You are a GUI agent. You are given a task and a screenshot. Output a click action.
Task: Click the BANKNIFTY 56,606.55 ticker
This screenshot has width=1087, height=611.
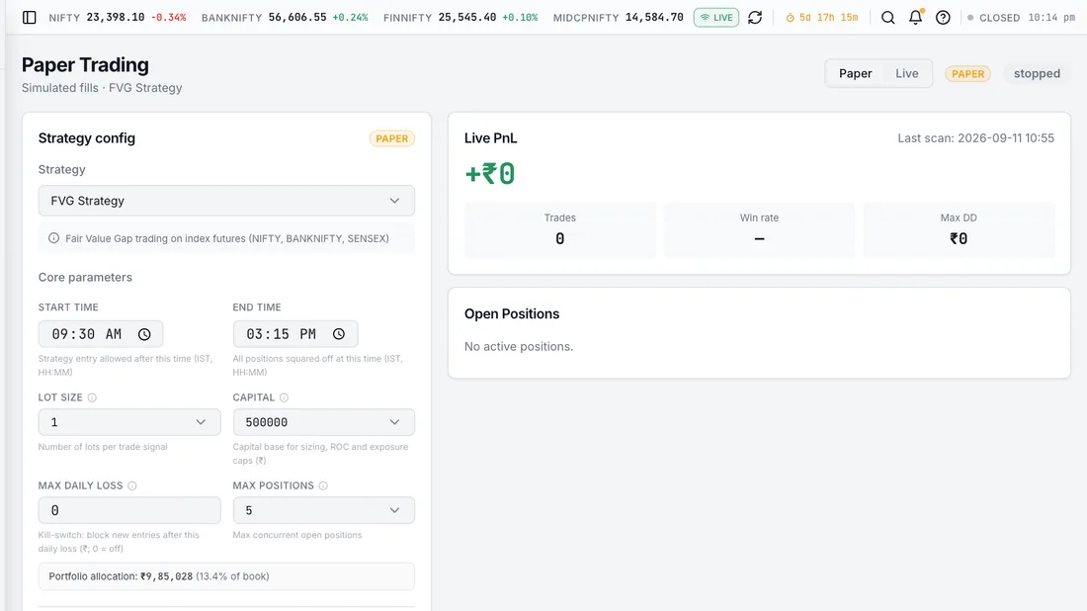(x=285, y=18)
